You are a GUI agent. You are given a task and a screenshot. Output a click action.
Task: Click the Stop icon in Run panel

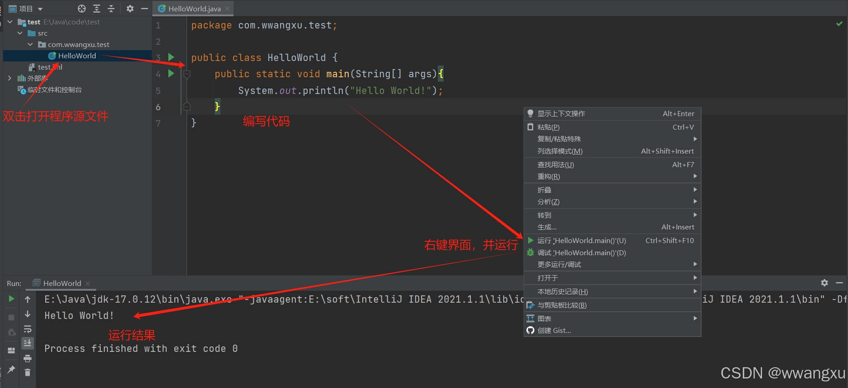(11, 318)
